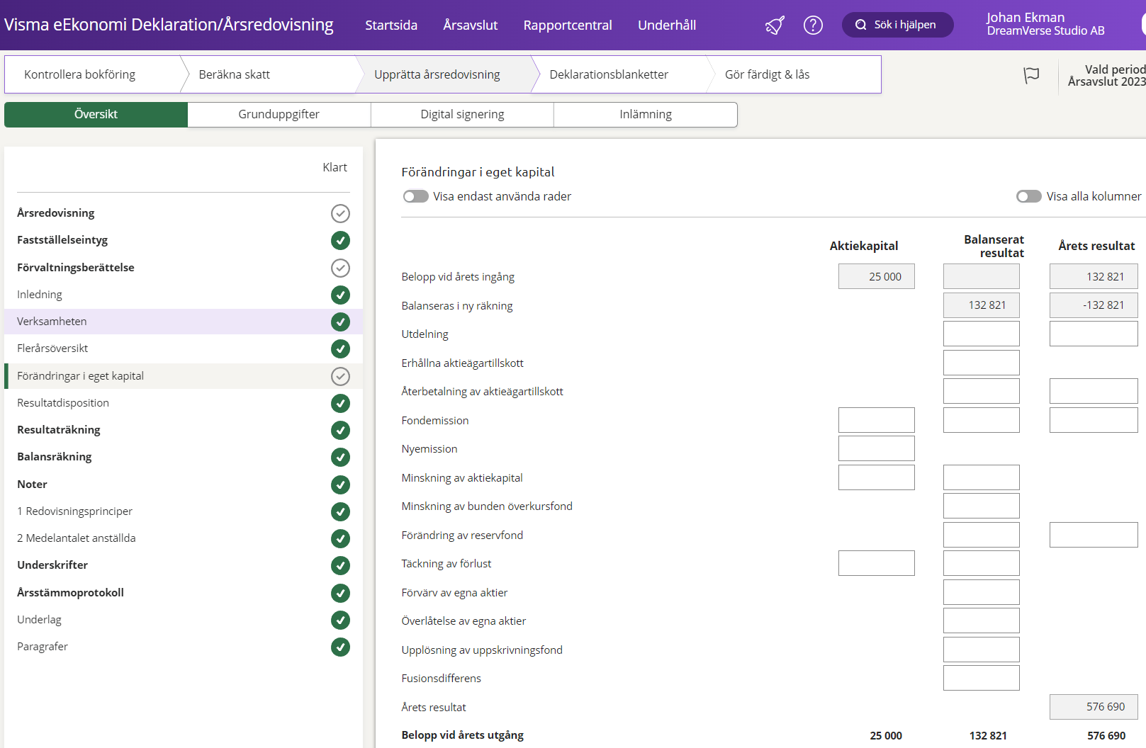
Task: Open the help question mark icon
Action: click(x=813, y=25)
